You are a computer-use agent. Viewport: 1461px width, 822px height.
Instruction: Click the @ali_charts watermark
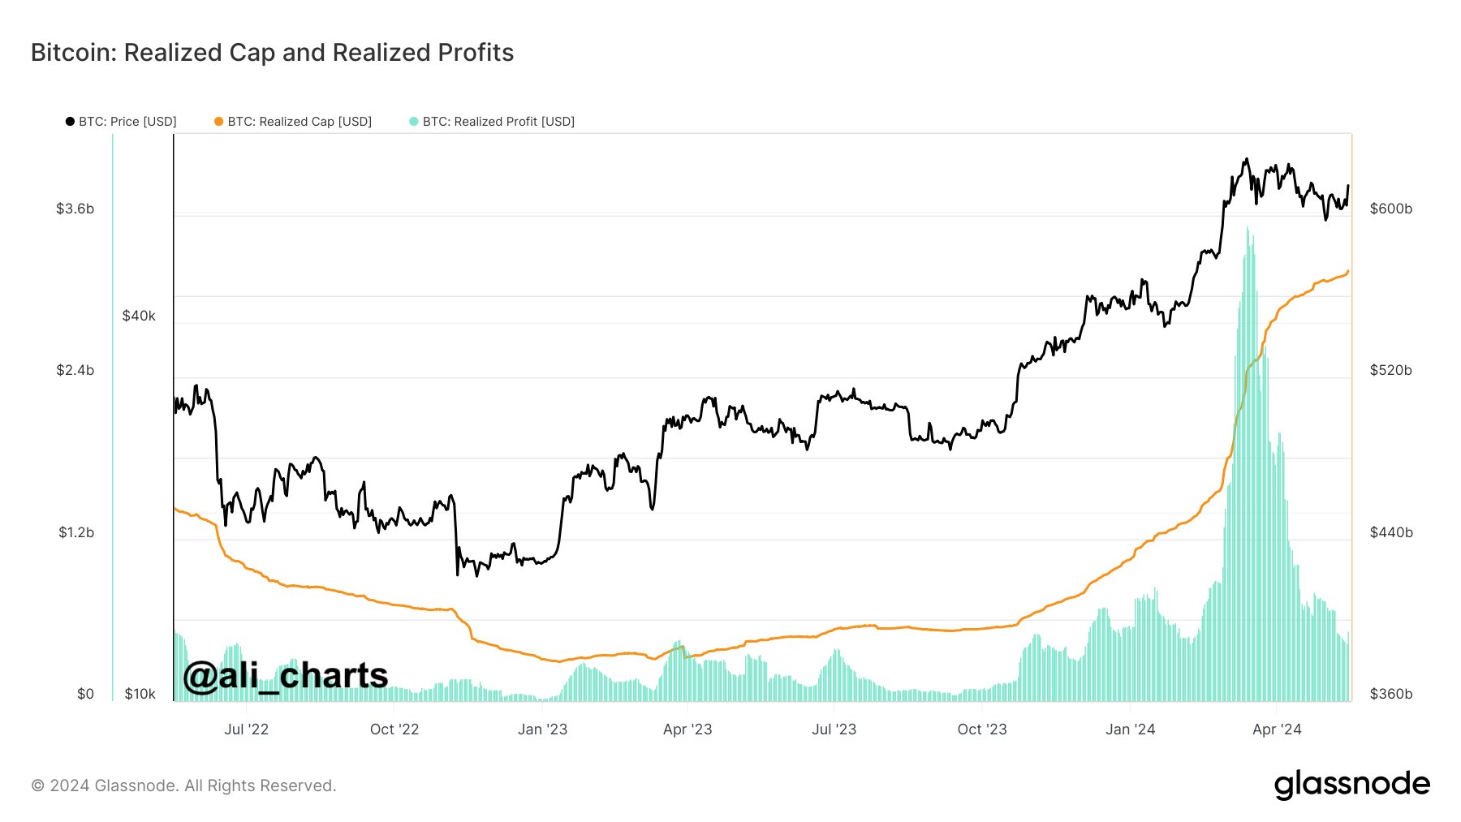pos(285,676)
